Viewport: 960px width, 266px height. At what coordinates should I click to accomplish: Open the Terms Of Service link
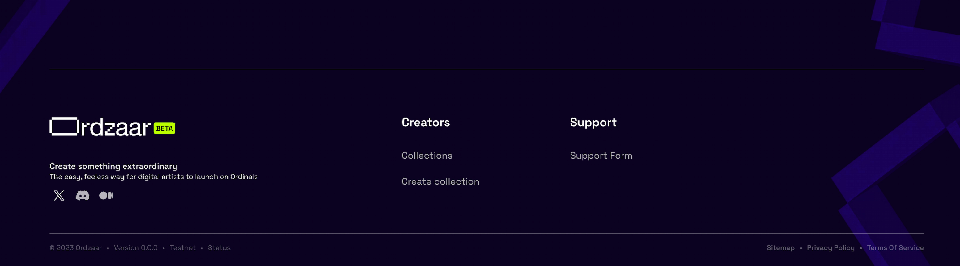click(895, 248)
